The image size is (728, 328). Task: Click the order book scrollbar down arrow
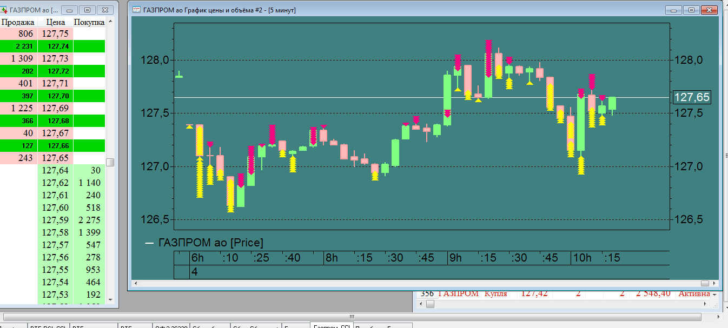110,299
